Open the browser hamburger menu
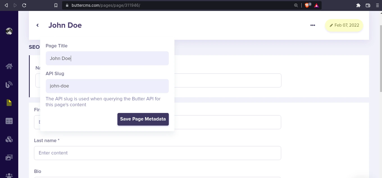 [377, 5]
